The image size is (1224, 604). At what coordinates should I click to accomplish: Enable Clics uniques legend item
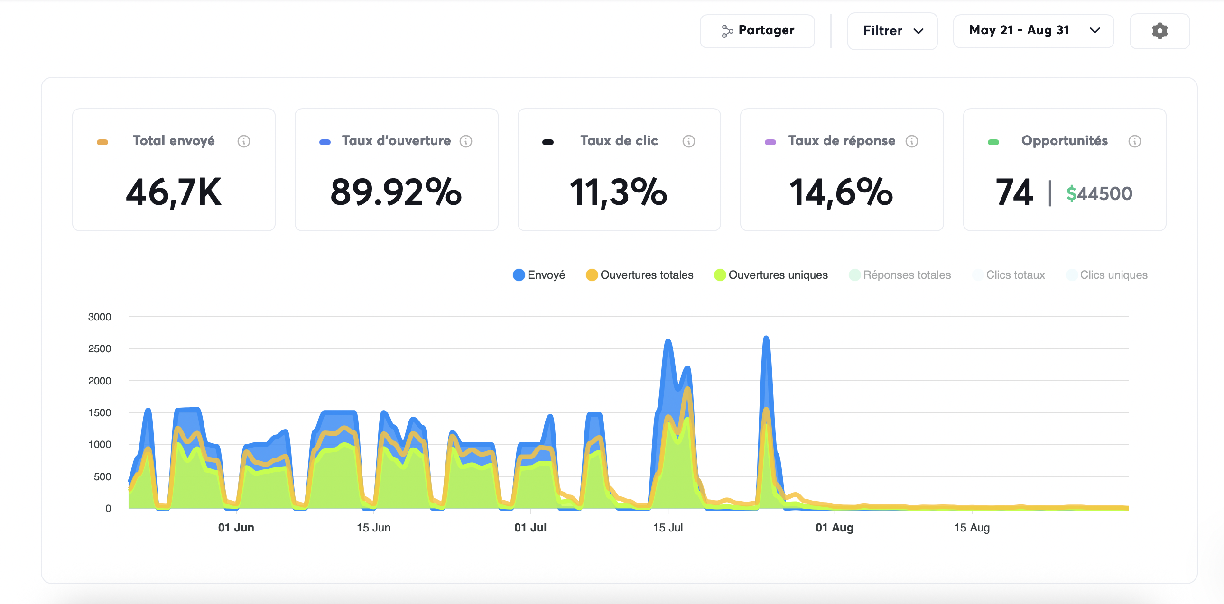pyautogui.click(x=1107, y=275)
